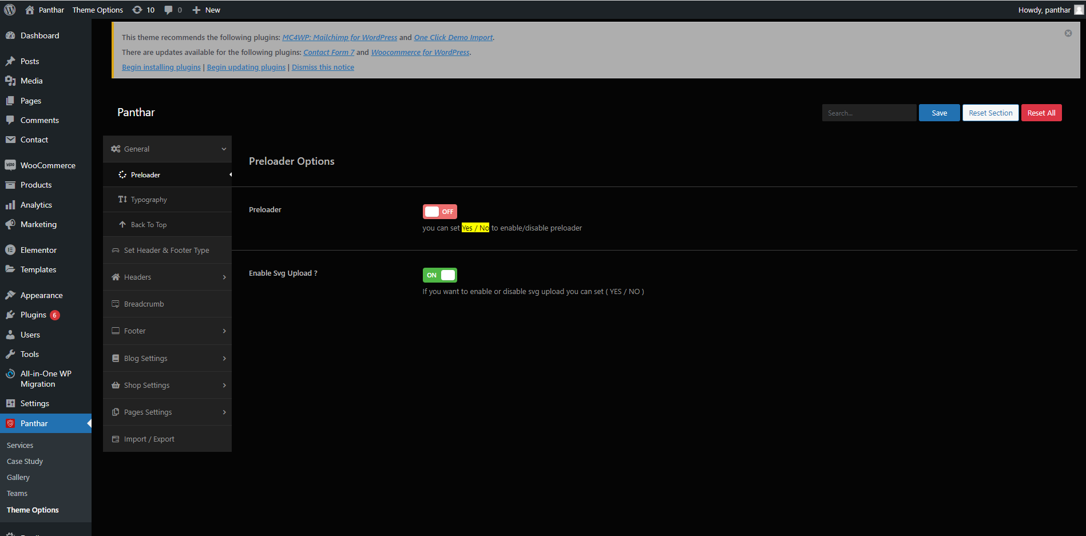Open the Teams submenu item

pyautogui.click(x=17, y=493)
